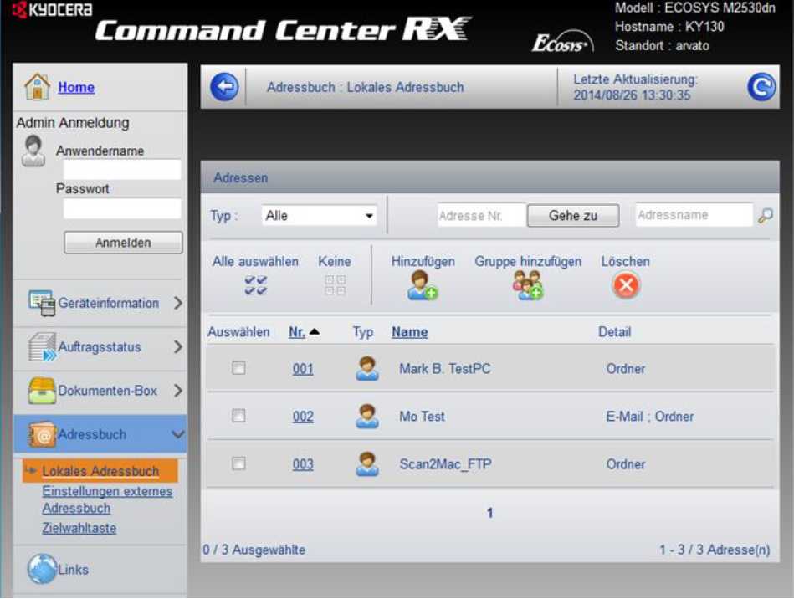Click the Anwendername input field
Image resolution: width=794 pixels, height=599 pixels.
pos(122,170)
